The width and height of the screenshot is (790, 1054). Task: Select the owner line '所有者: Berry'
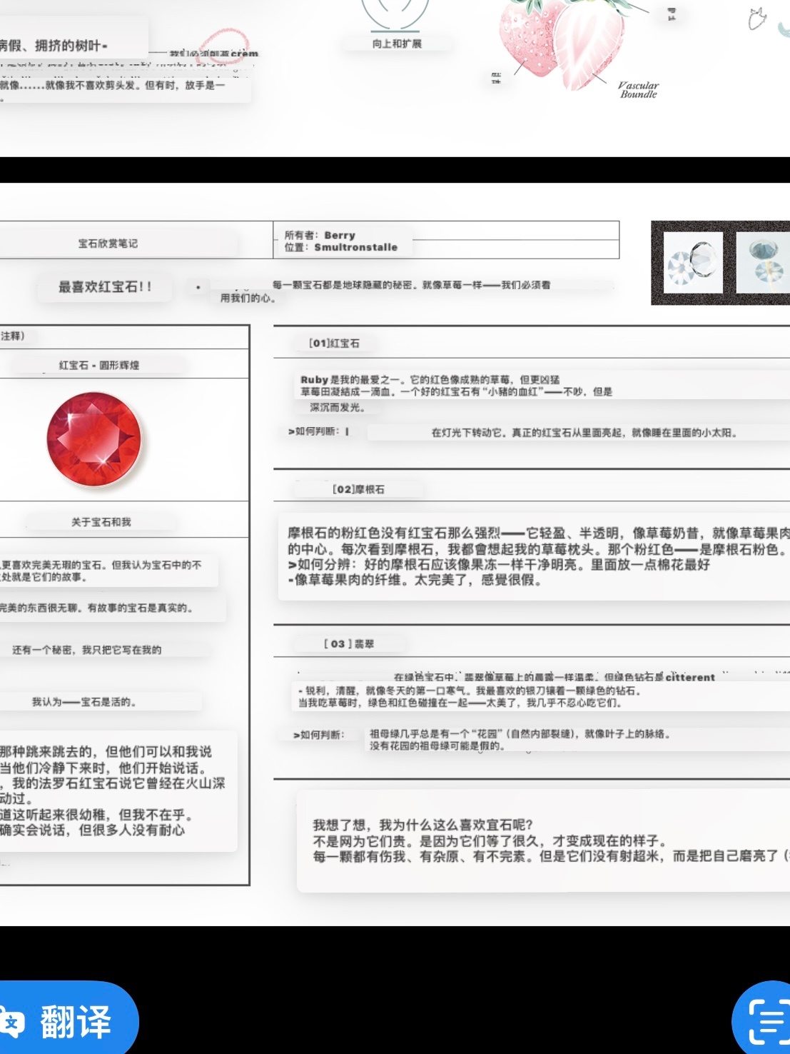(319, 235)
